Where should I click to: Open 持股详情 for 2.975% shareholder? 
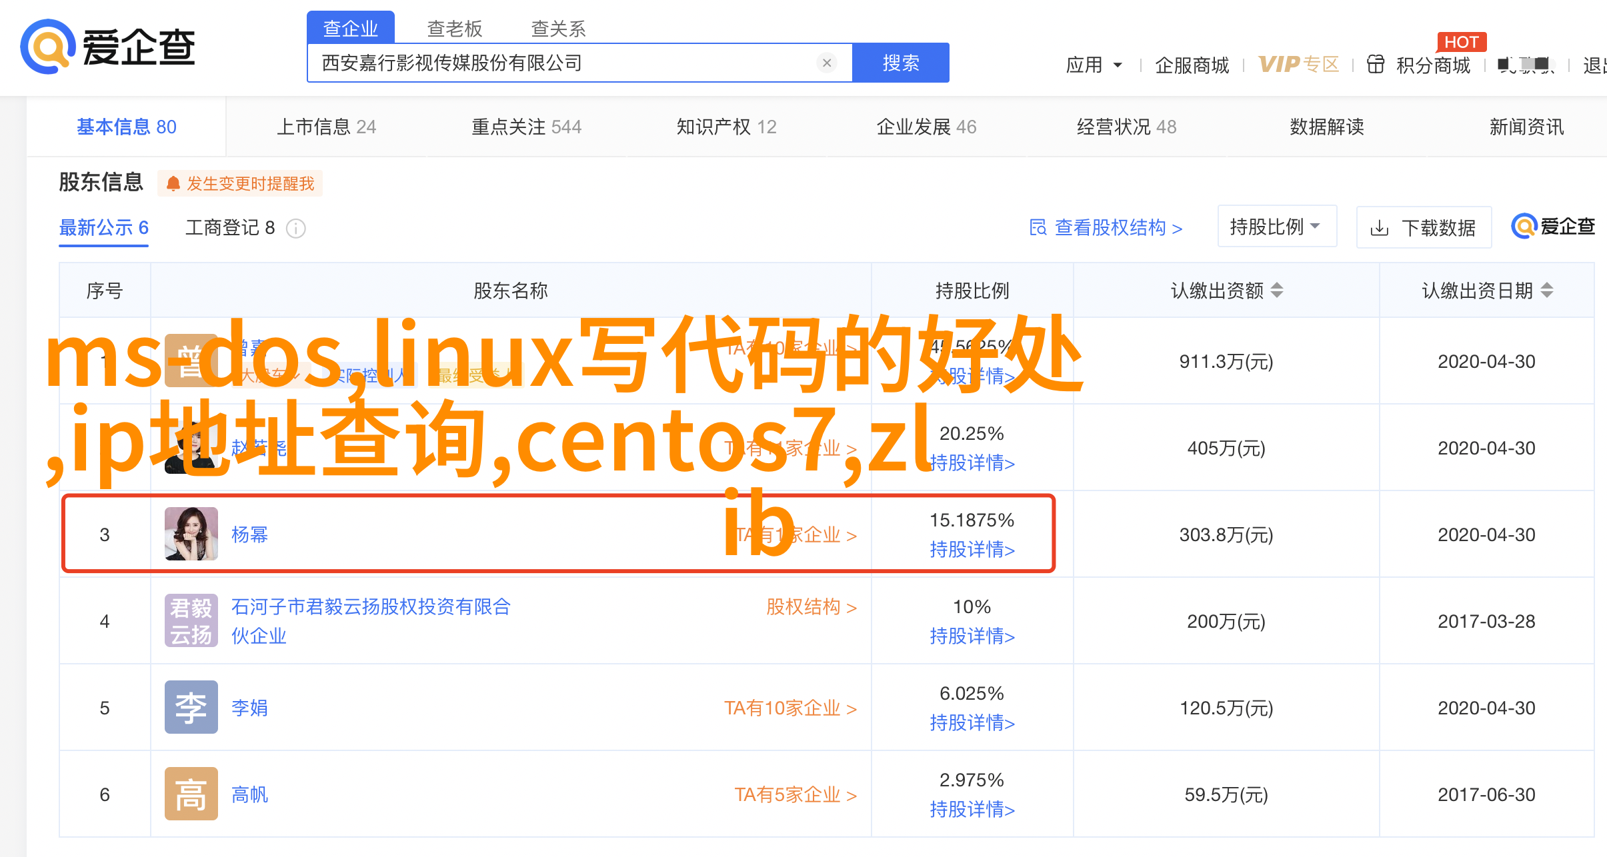click(972, 810)
